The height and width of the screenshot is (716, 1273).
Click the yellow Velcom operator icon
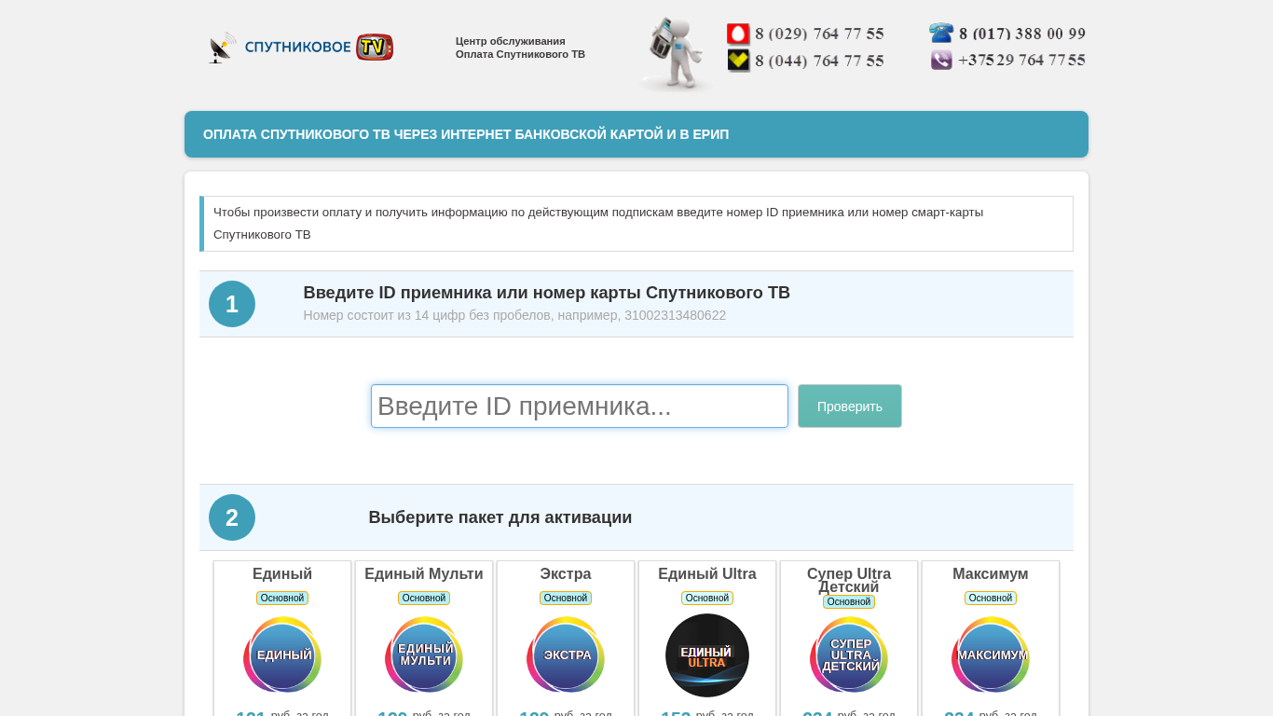(738, 61)
